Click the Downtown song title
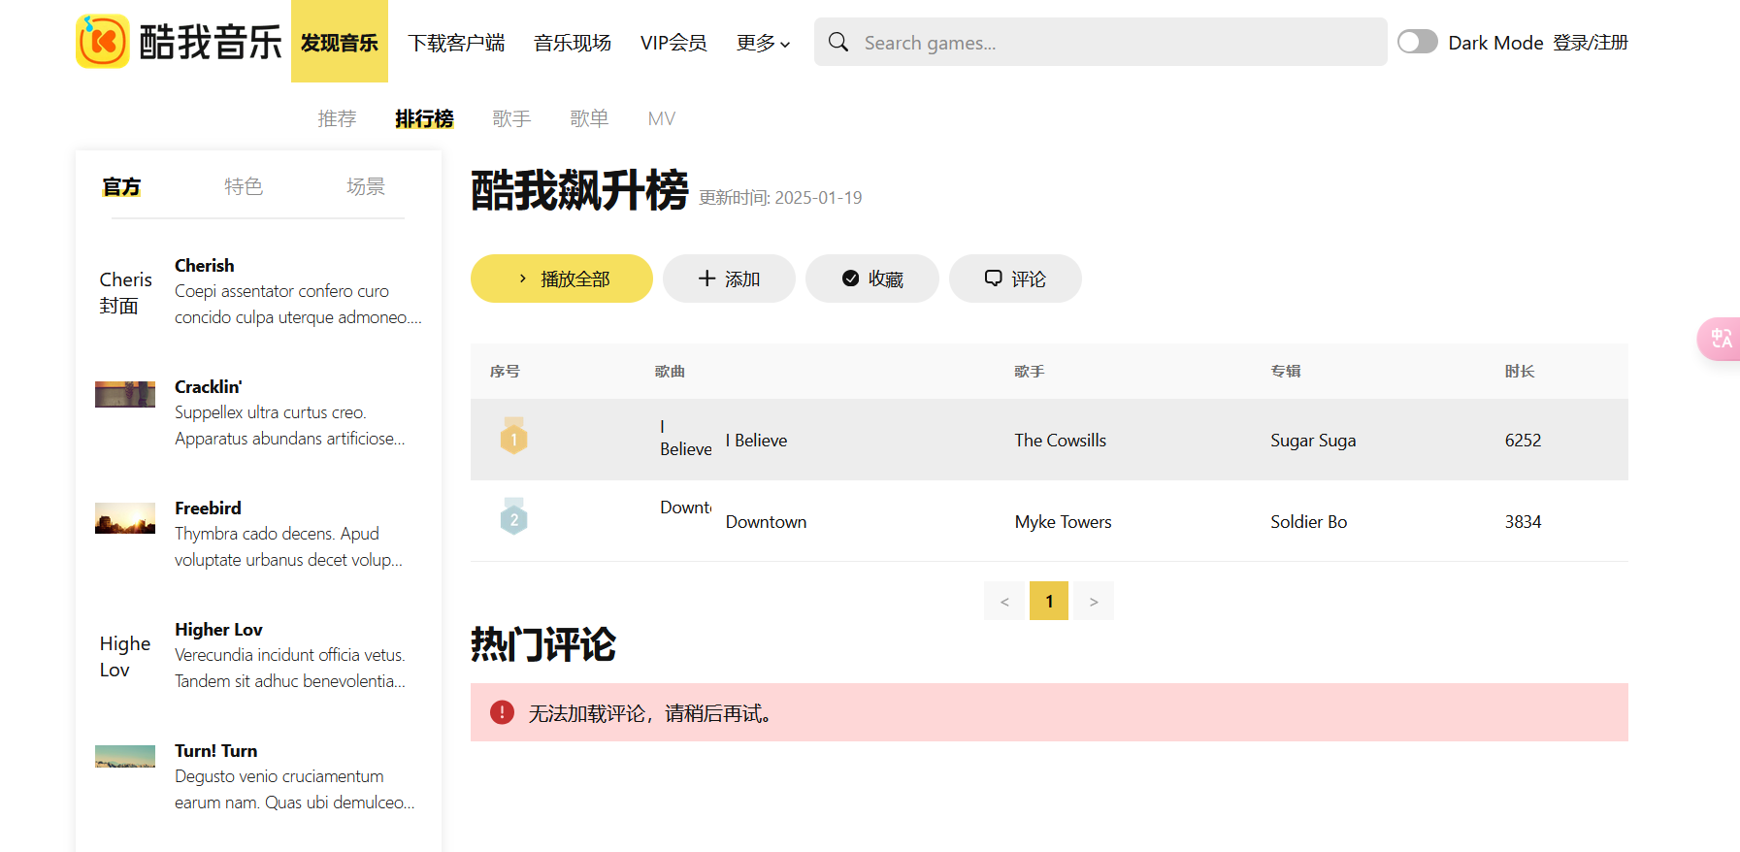 [766, 521]
